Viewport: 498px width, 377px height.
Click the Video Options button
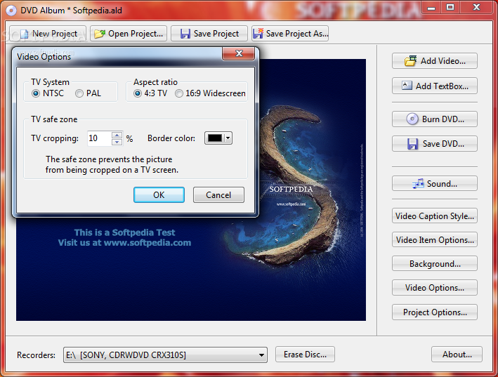(435, 288)
